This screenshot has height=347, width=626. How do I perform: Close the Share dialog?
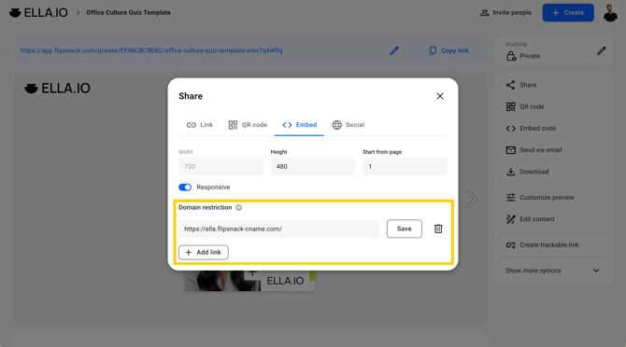[x=439, y=96]
